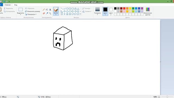Choose the Right arrow shape
The width and height of the screenshot is (174, 98).
pos(73,11)
